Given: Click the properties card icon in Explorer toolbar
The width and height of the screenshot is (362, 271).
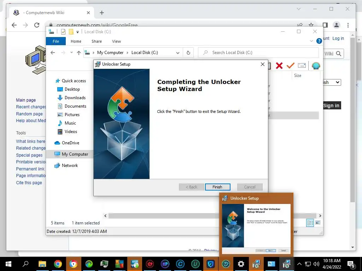Looking at the screenshot, I should [302, 66].
